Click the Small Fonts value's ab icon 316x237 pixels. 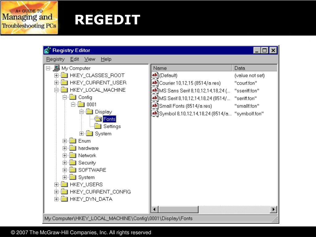click(x=155, y=106)
